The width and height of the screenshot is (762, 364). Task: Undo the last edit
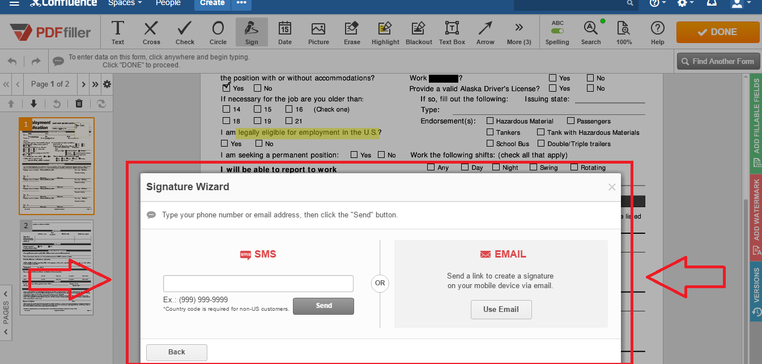tap(12, 61)
